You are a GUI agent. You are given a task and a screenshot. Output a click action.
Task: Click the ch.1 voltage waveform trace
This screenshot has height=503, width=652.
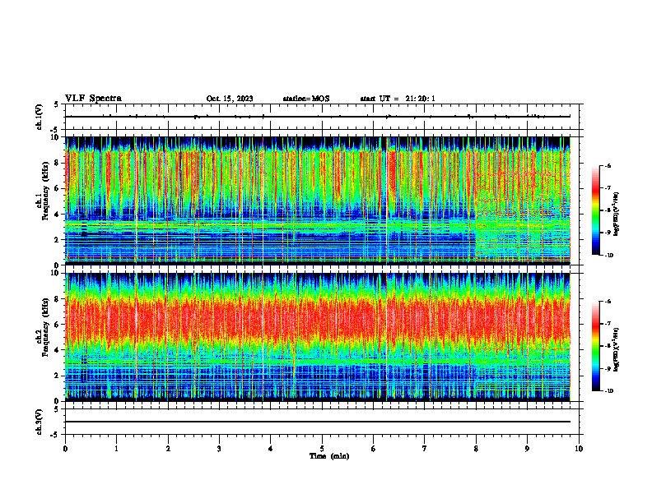click(317, 117)
